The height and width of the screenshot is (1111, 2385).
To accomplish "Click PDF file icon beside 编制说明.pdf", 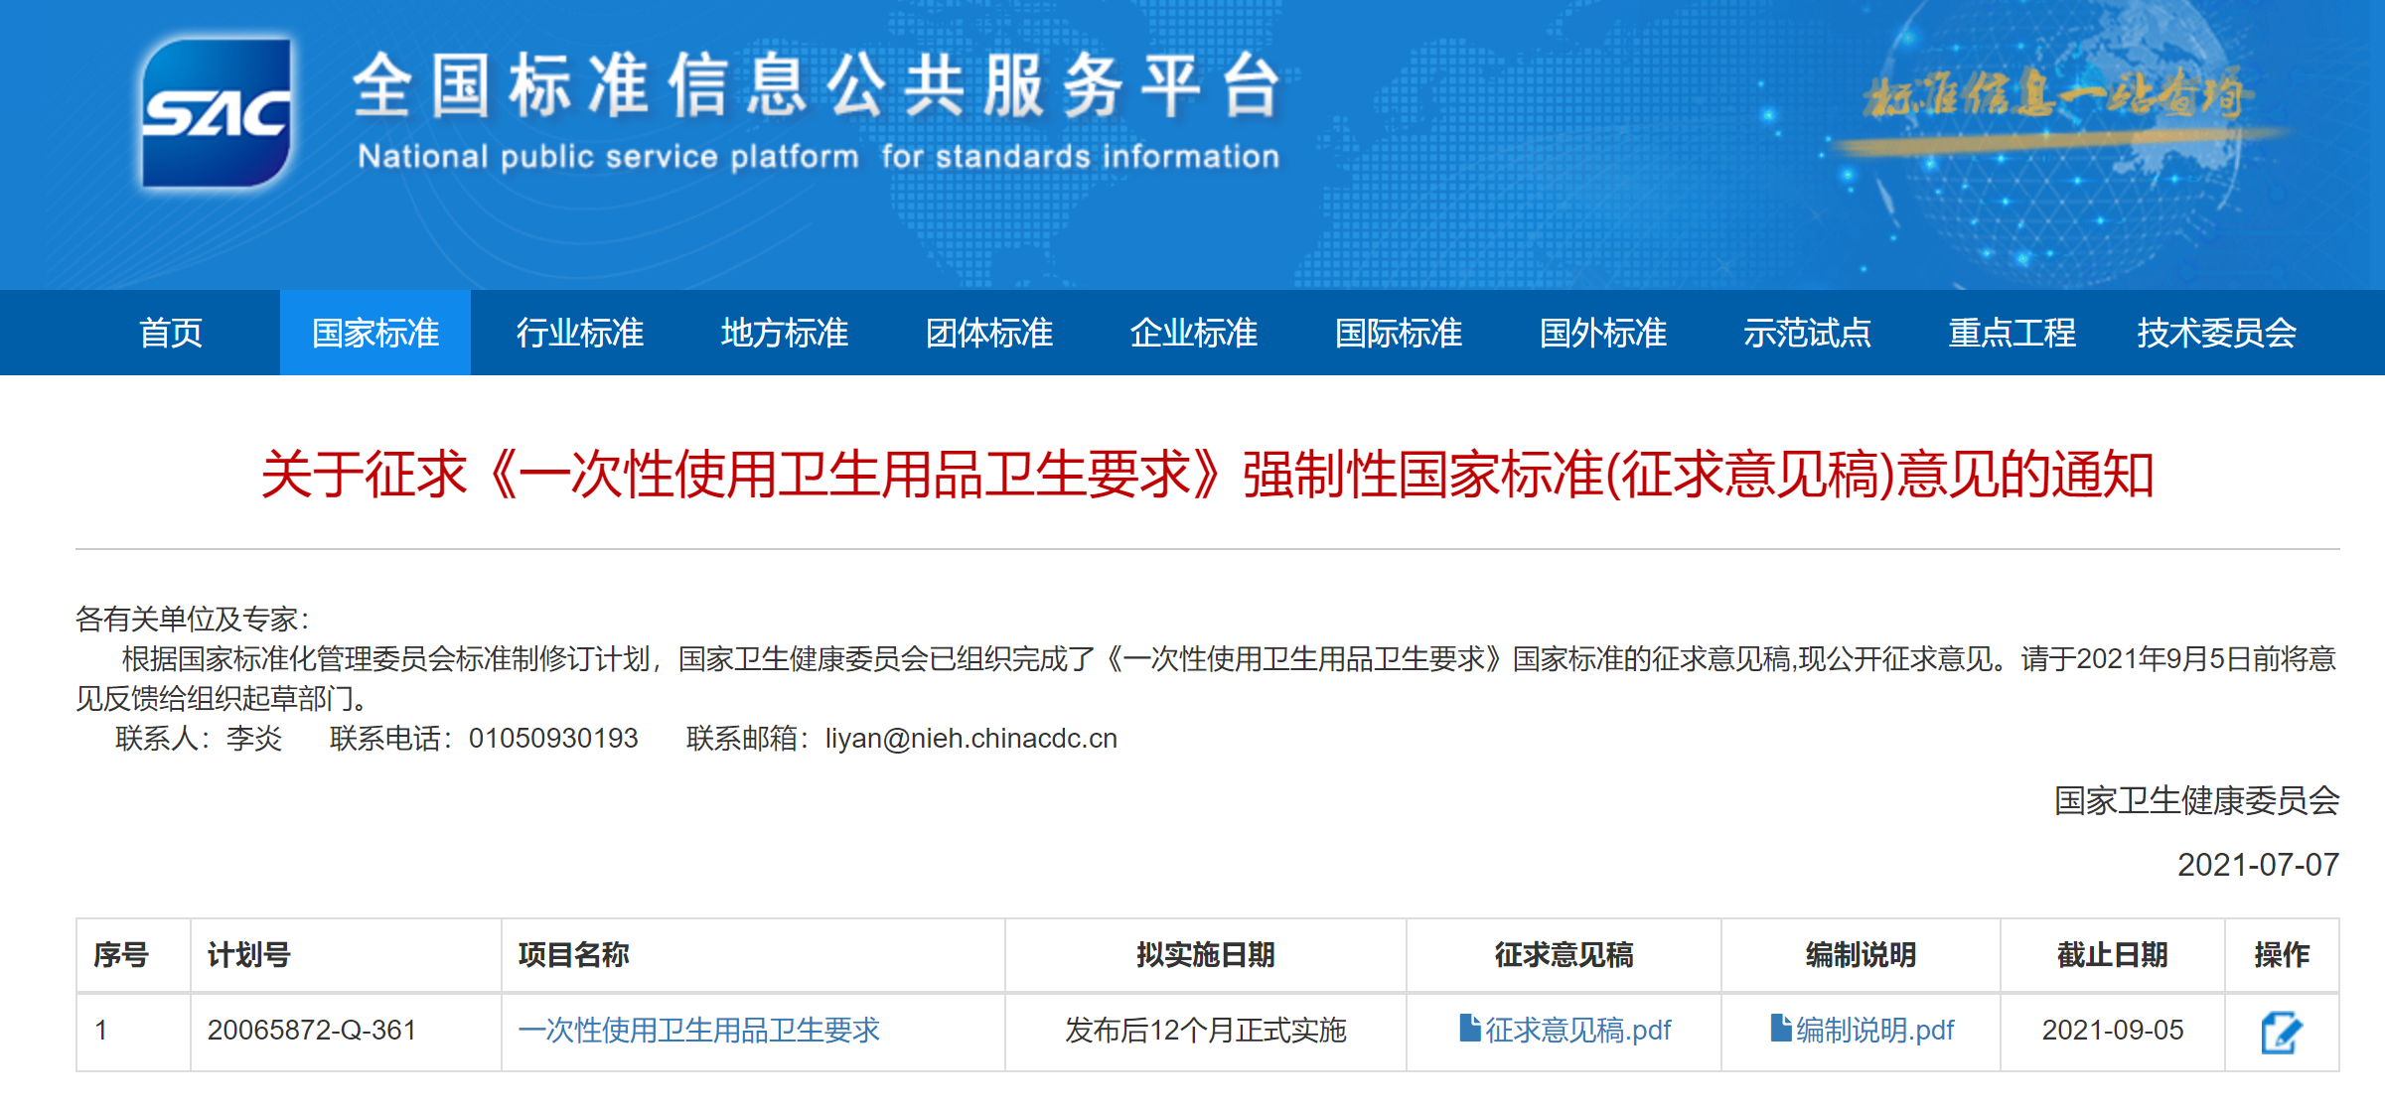I will 1781,1028.
